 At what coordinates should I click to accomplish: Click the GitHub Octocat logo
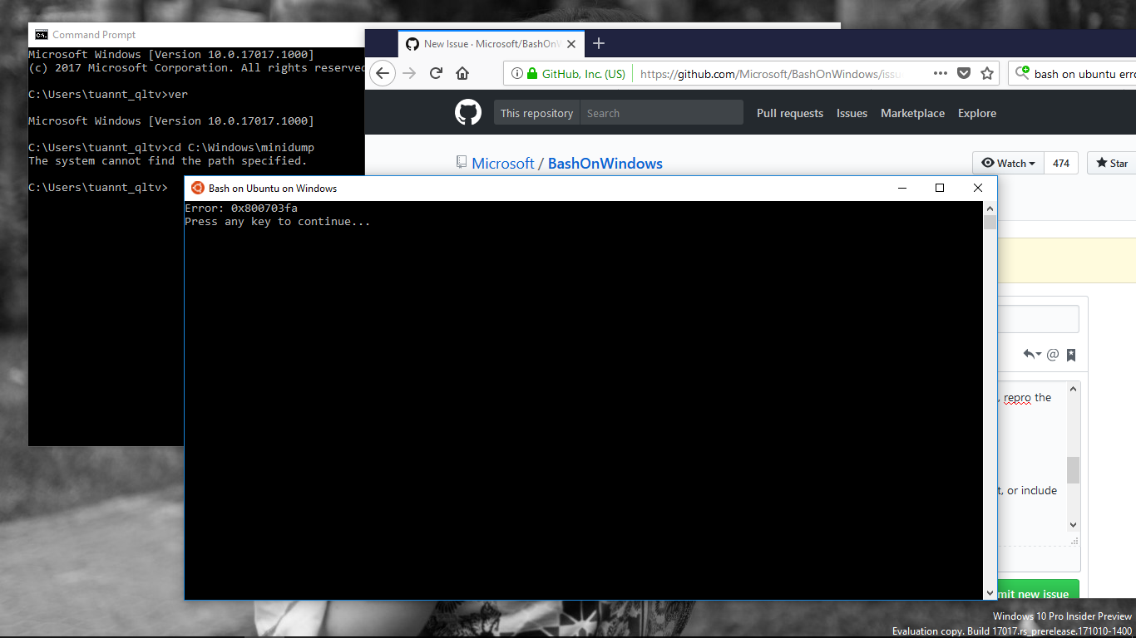(x=468, y=112)
